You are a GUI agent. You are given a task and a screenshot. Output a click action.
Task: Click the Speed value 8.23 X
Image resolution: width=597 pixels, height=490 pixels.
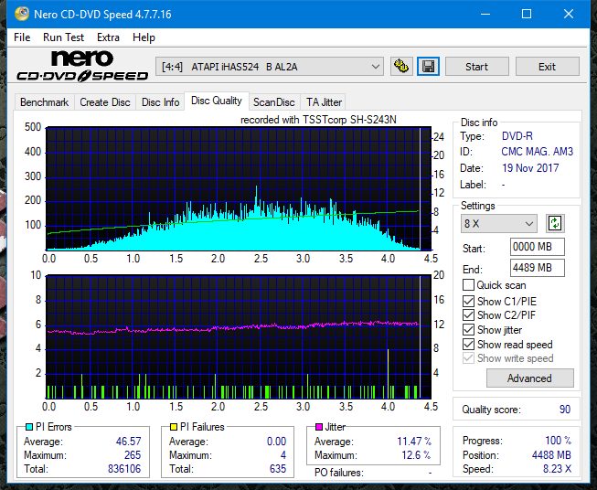pyautogui.click(x=557, y=469)
